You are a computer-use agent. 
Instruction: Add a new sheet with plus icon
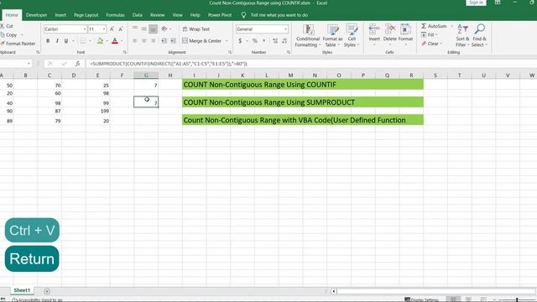pos(47,291)
